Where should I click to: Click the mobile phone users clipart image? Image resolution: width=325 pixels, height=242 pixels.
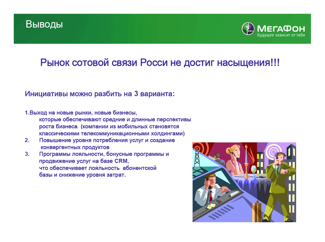point(244,182)
